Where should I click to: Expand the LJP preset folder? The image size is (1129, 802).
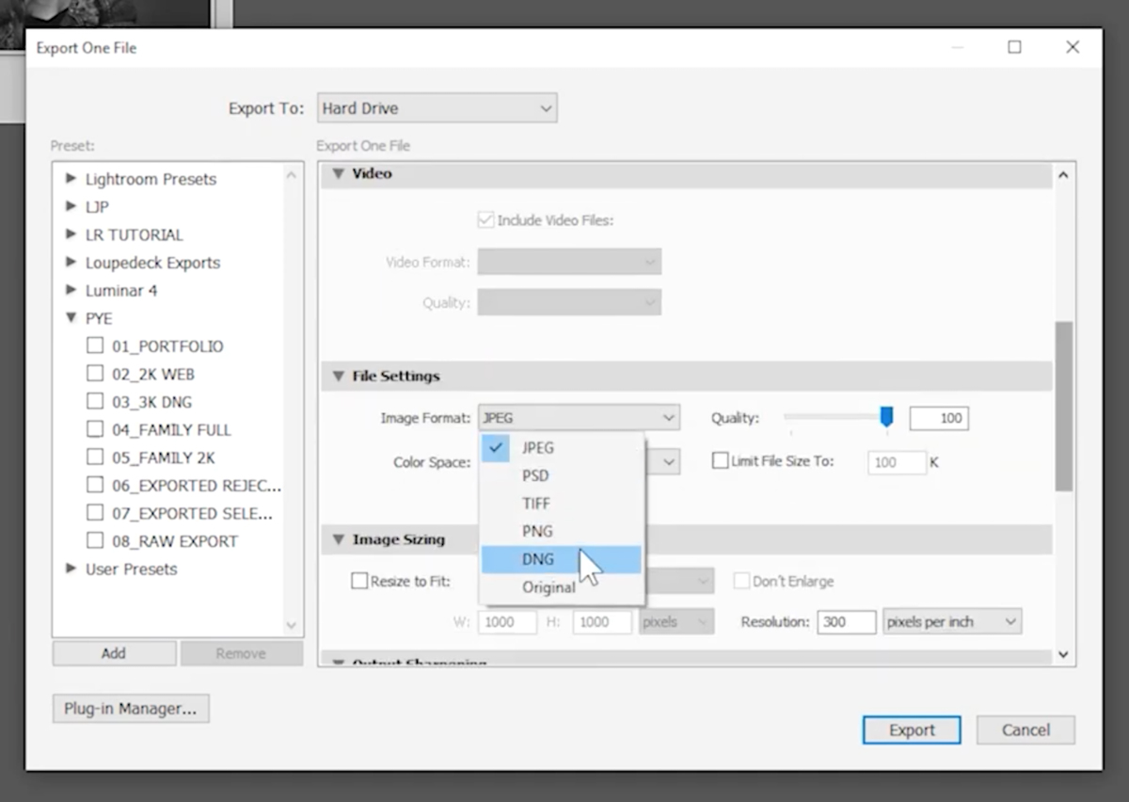(x=71, y=206)
